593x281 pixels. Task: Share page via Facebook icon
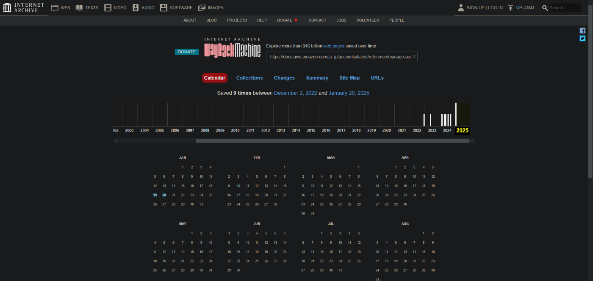[x=582, y=30]
